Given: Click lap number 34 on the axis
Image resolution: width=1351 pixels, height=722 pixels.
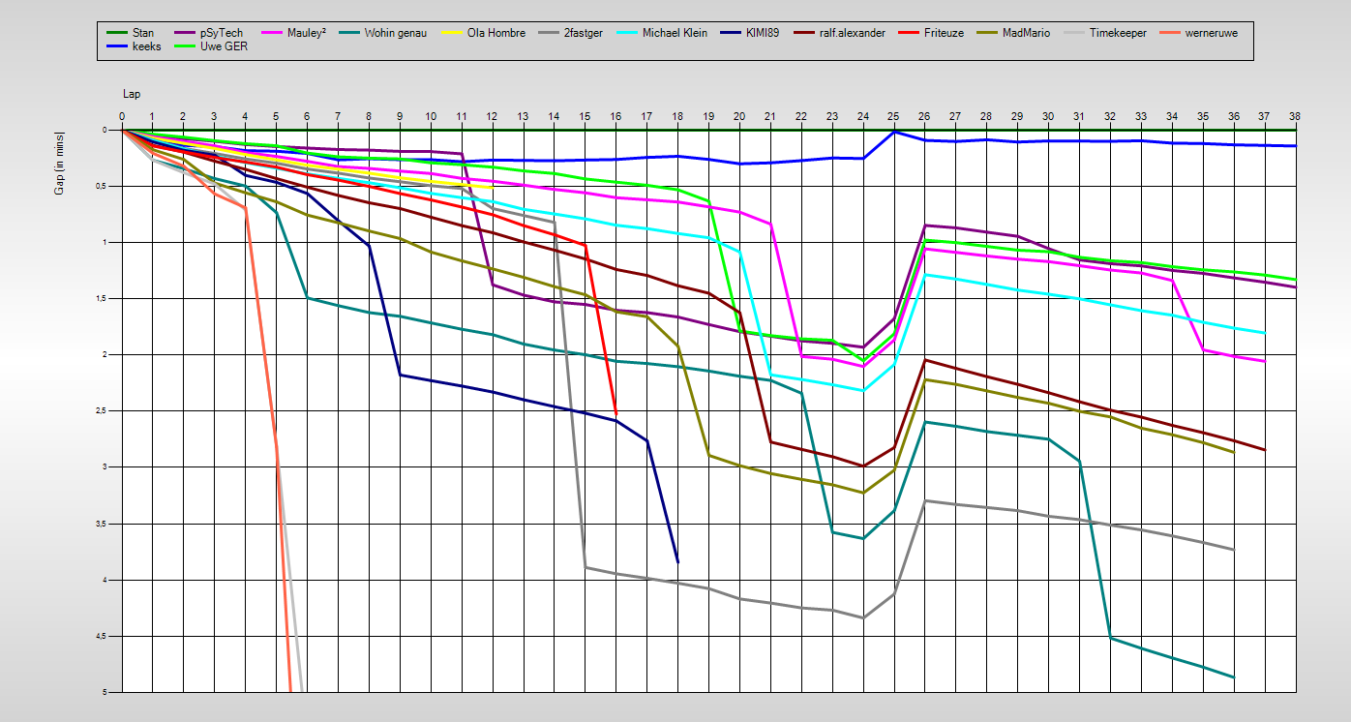Looking at the screenshot, I should 1172,117.
